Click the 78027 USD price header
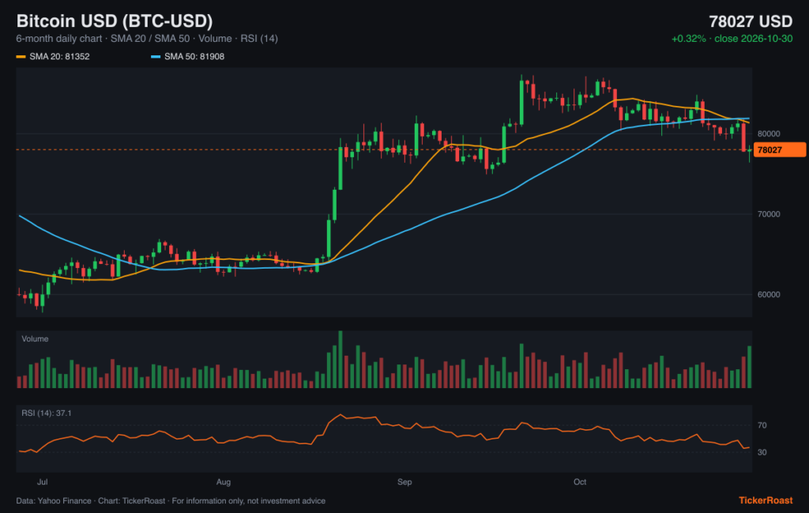809x513 pixels. [x=751, y=21]
